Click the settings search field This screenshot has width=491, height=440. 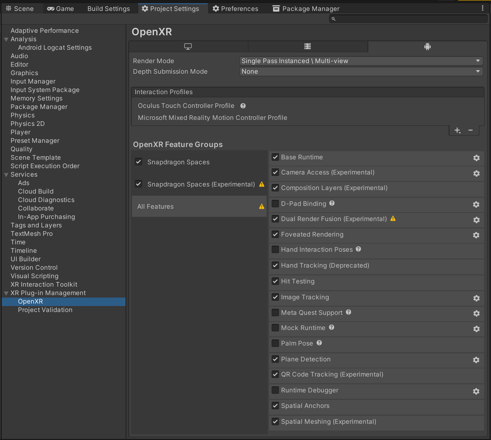pyautogui.click(x=408, y=19)
